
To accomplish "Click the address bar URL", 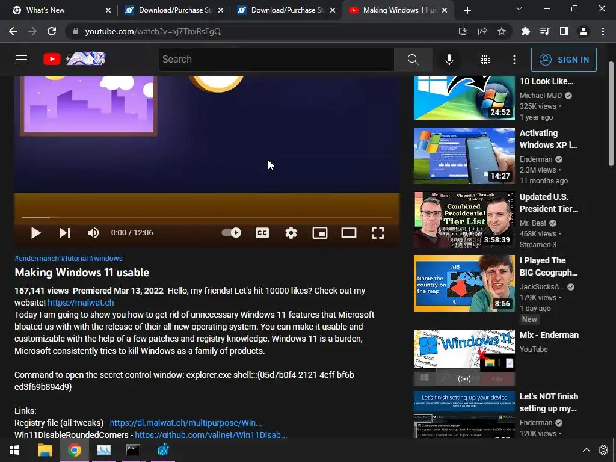I will (x=153, y=31).
